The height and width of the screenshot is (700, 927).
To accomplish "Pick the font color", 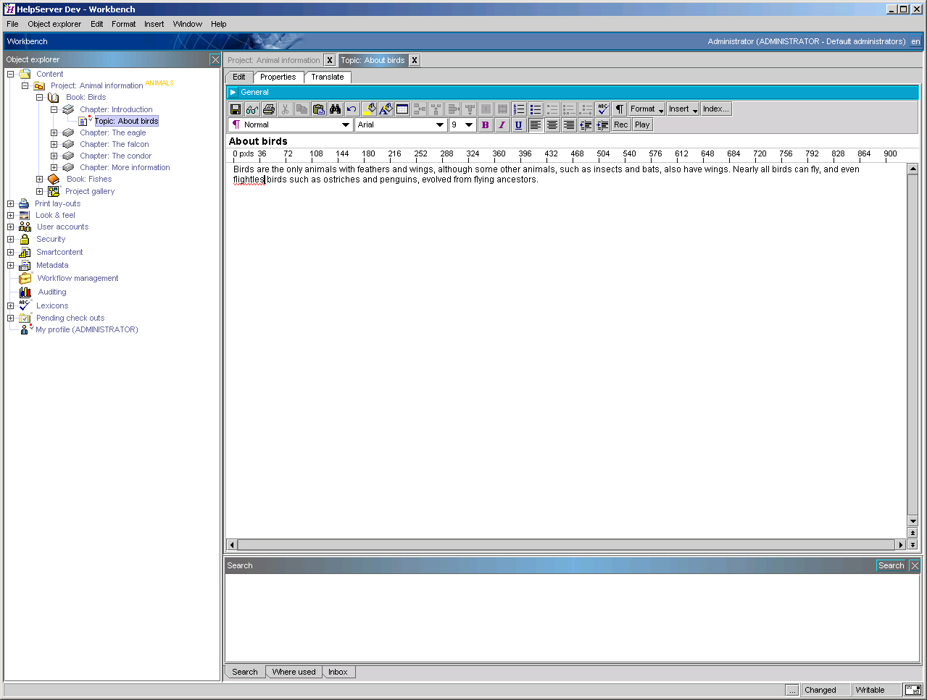I will pyautogui.click(x=386, y=109).
